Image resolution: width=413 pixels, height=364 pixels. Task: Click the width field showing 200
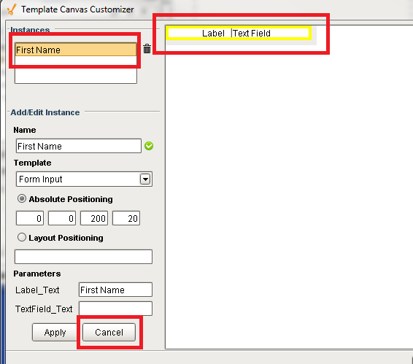94,218
